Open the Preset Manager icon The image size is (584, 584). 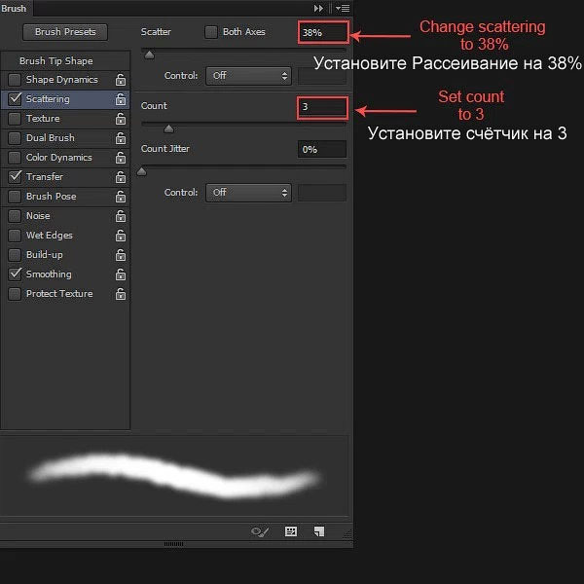coord(291,531)
